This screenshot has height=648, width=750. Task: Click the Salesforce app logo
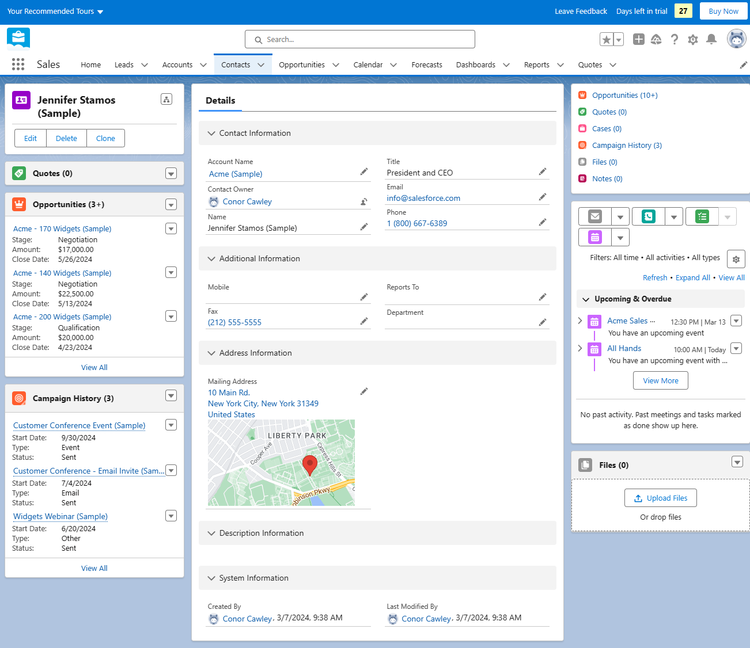coord(18,39)
